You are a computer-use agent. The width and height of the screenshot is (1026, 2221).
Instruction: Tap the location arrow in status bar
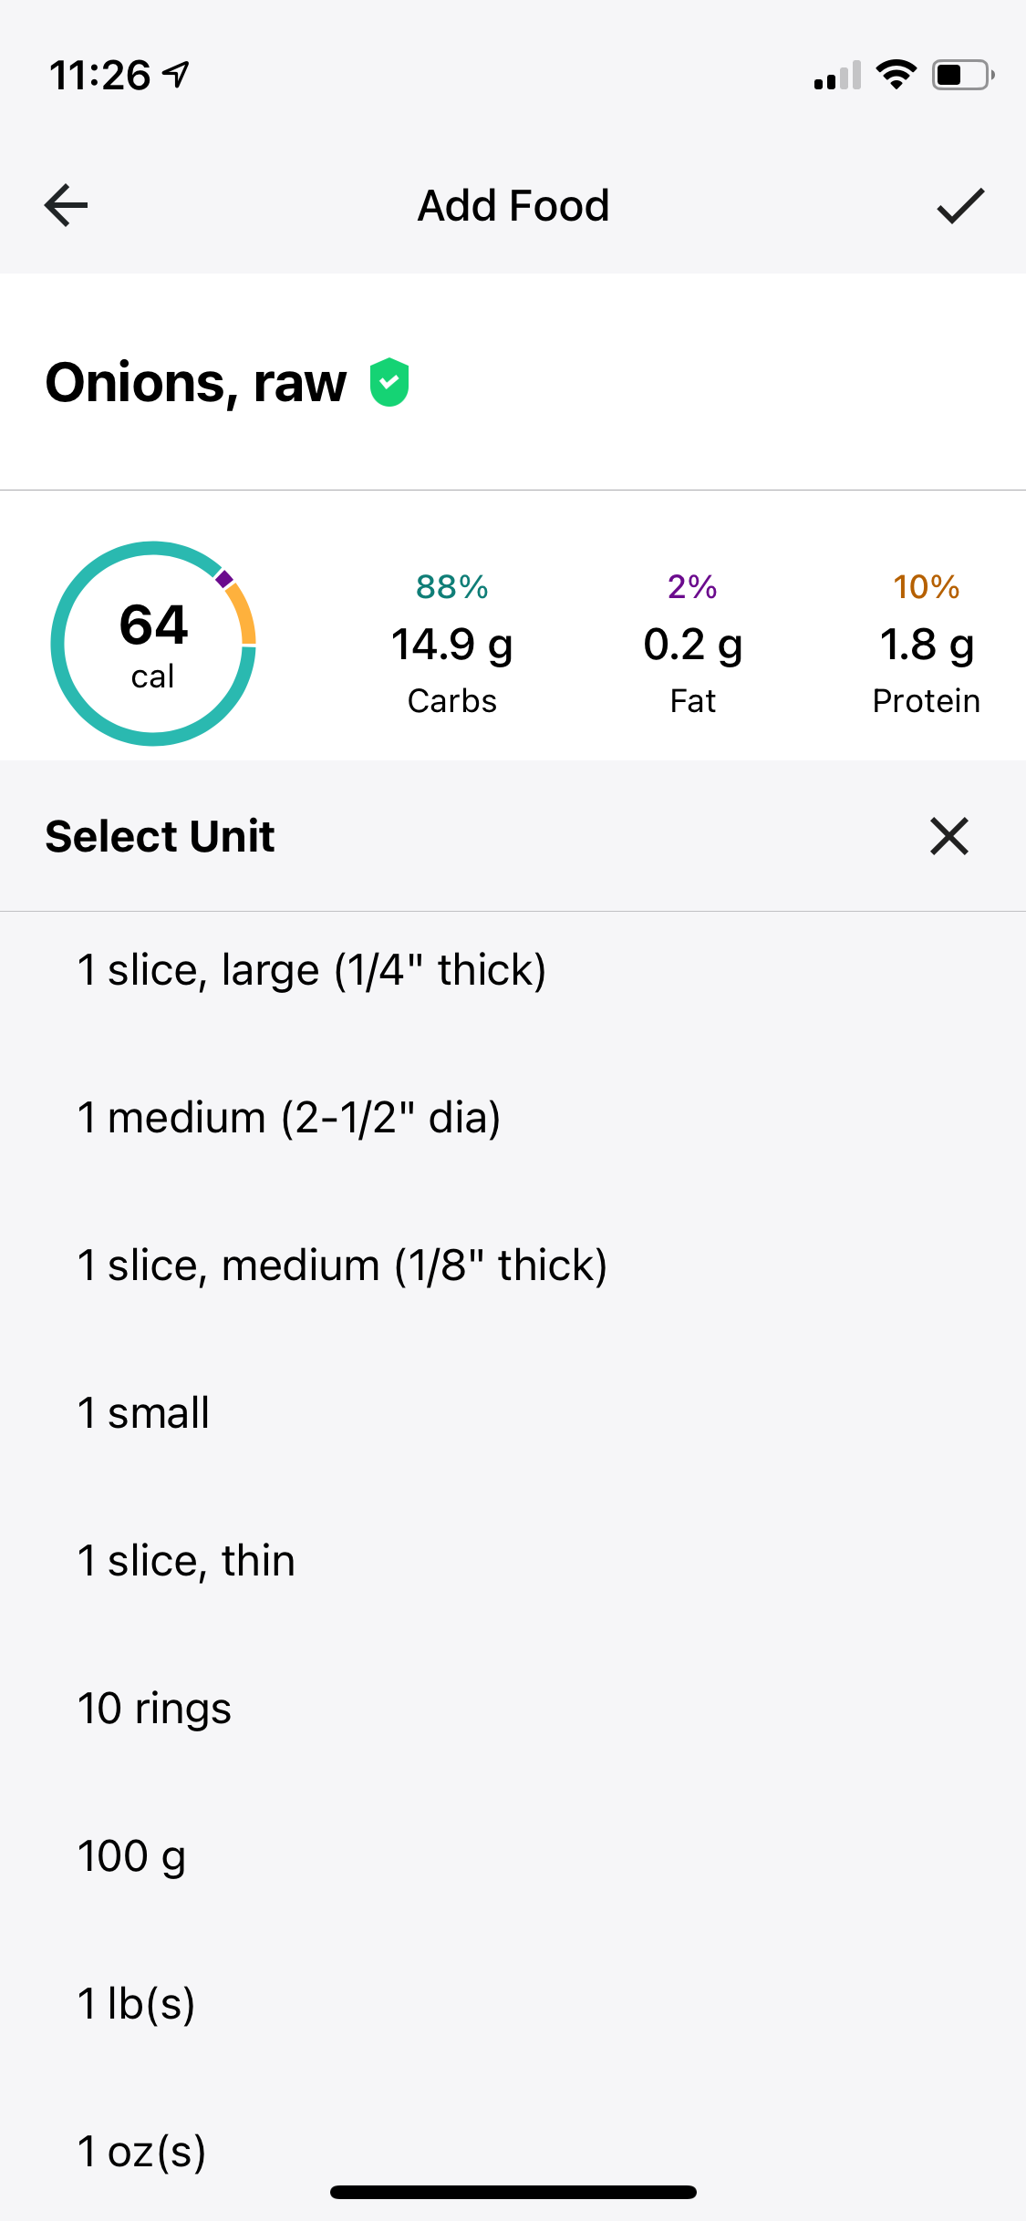coord(176,74)
